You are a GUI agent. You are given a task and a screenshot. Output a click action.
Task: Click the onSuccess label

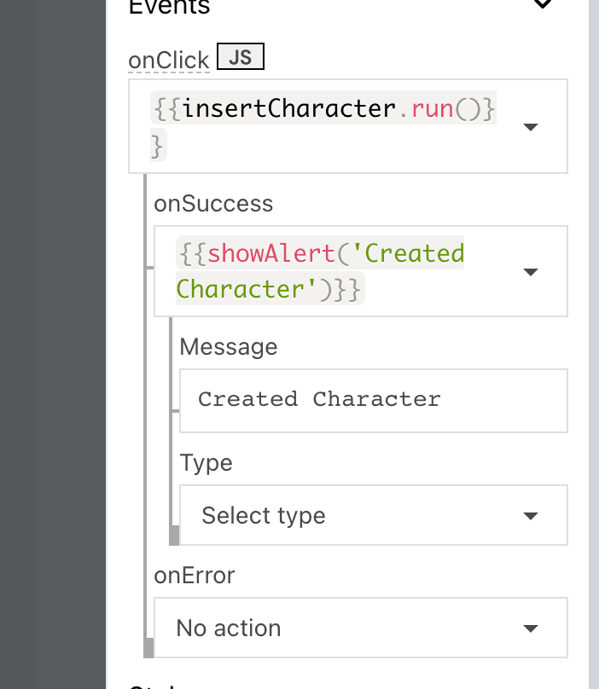213,204
